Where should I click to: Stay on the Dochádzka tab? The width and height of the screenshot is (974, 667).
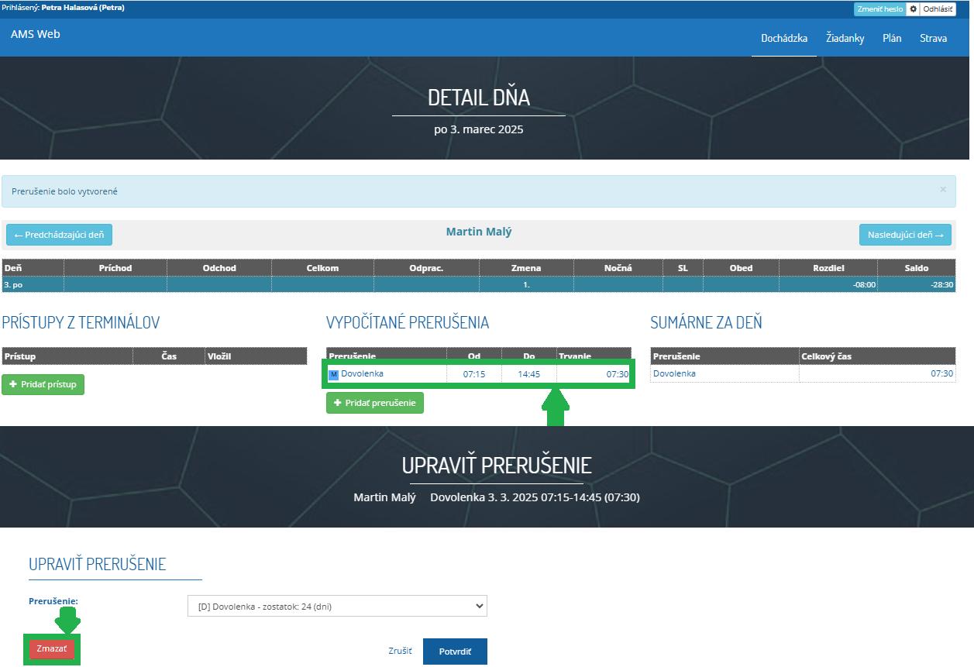coord(783,37)
